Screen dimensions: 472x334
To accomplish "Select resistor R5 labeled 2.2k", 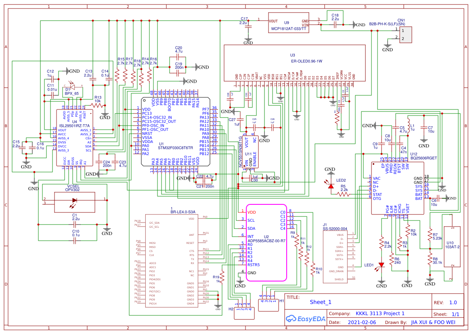I will 342,194.
